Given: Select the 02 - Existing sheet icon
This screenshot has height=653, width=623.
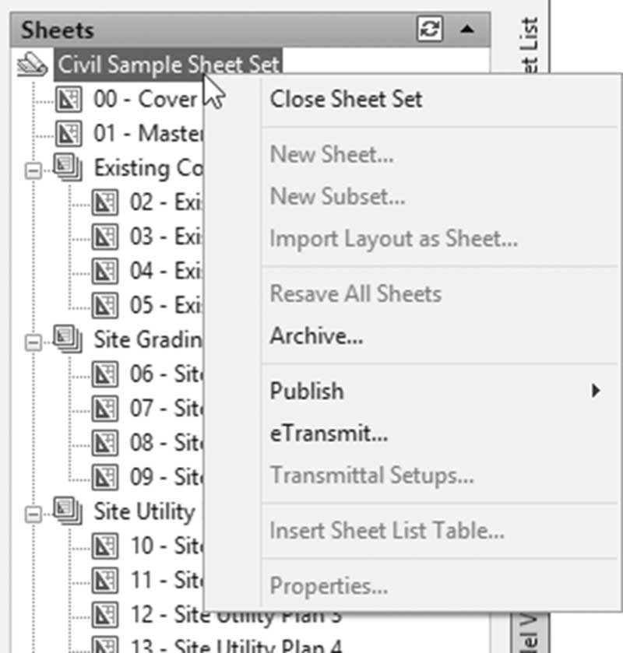Looking at the screenshot, I should 105,202.
